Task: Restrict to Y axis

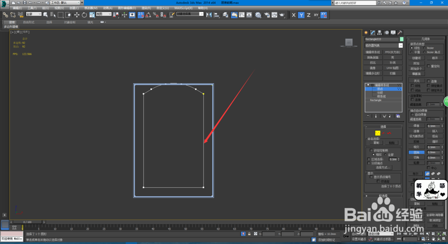Action: pyautogui.click(x=301, y=15)
